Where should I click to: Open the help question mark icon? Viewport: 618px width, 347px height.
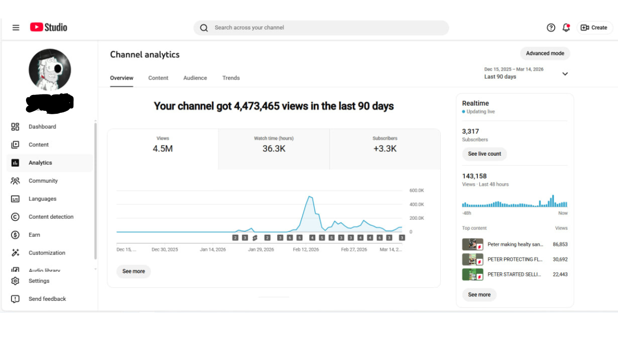click(551, 27)
